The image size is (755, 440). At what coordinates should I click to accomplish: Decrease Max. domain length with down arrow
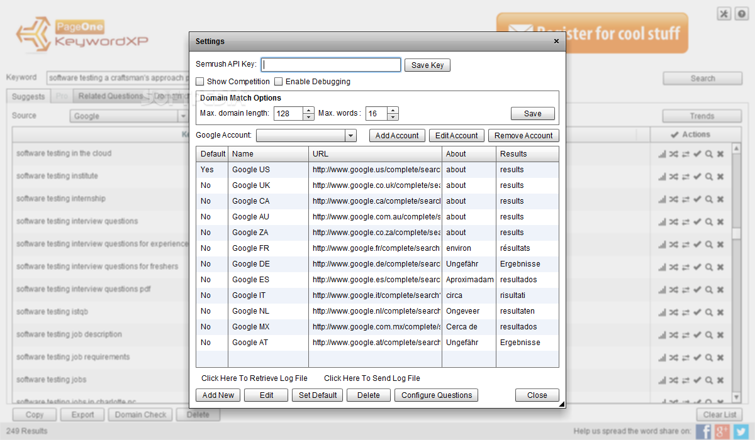pyautogui.click(x=308, y=117)
